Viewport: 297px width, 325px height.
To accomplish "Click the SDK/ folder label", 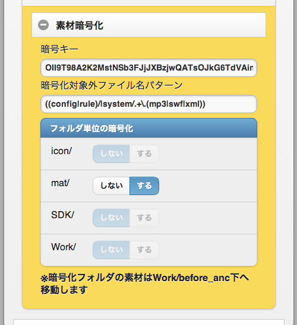I will click(62, 215).
